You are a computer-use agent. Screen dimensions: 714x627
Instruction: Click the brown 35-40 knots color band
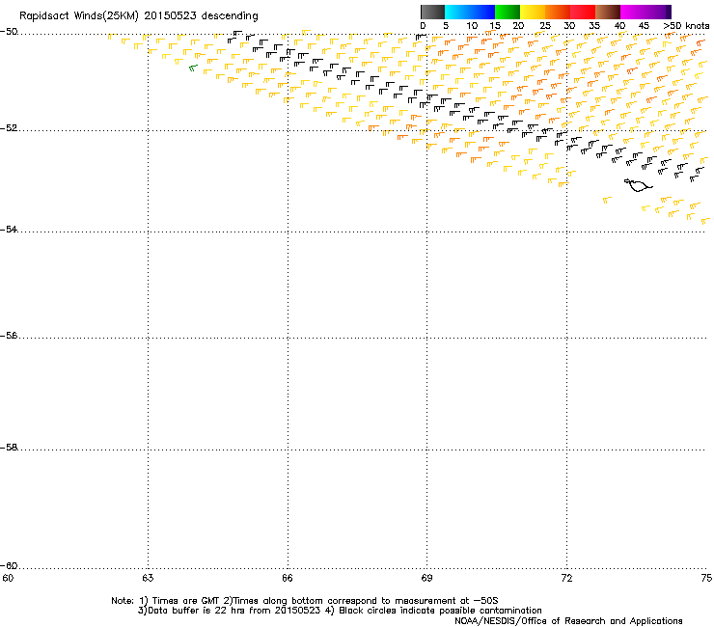coord(608,12)
